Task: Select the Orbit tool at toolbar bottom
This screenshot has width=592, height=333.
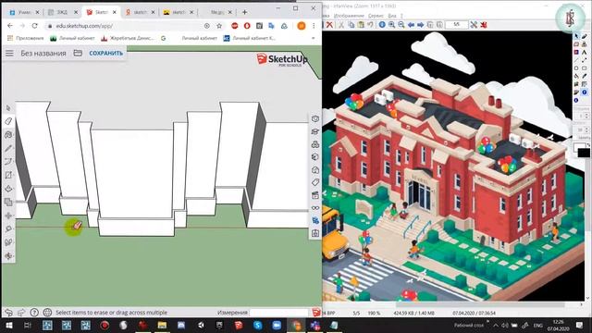Action: pos(8,256)
